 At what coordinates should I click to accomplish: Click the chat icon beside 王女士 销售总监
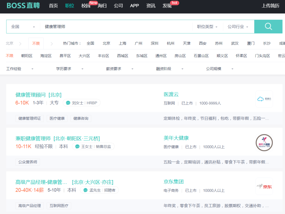(78, 146)
